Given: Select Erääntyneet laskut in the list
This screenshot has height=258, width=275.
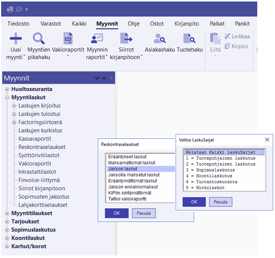Looking at the screenshot, I should click(127, 157).
